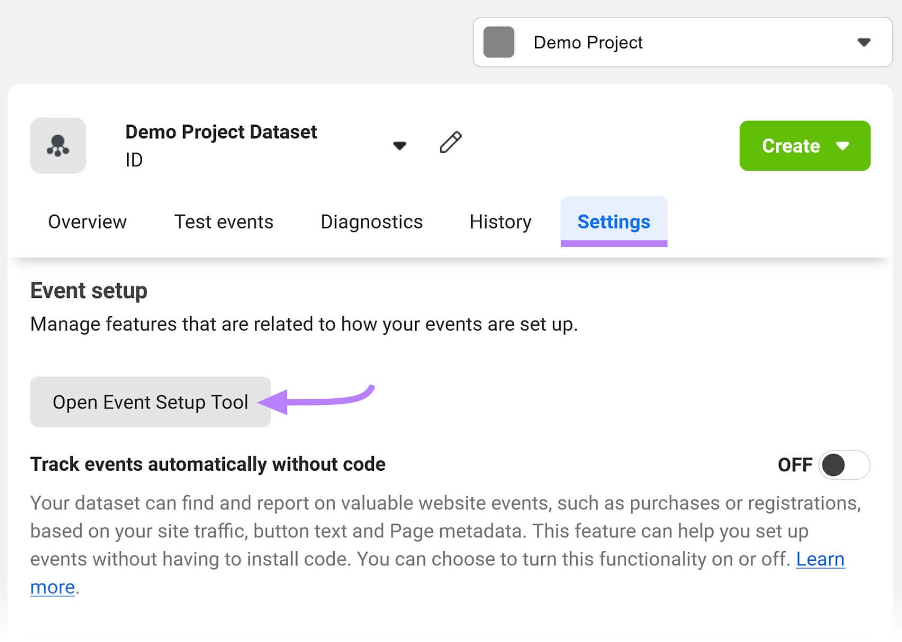This screenshot has height=642, width=902.
Task: Open the Test events tab
Action: click(x=224, y=222)
